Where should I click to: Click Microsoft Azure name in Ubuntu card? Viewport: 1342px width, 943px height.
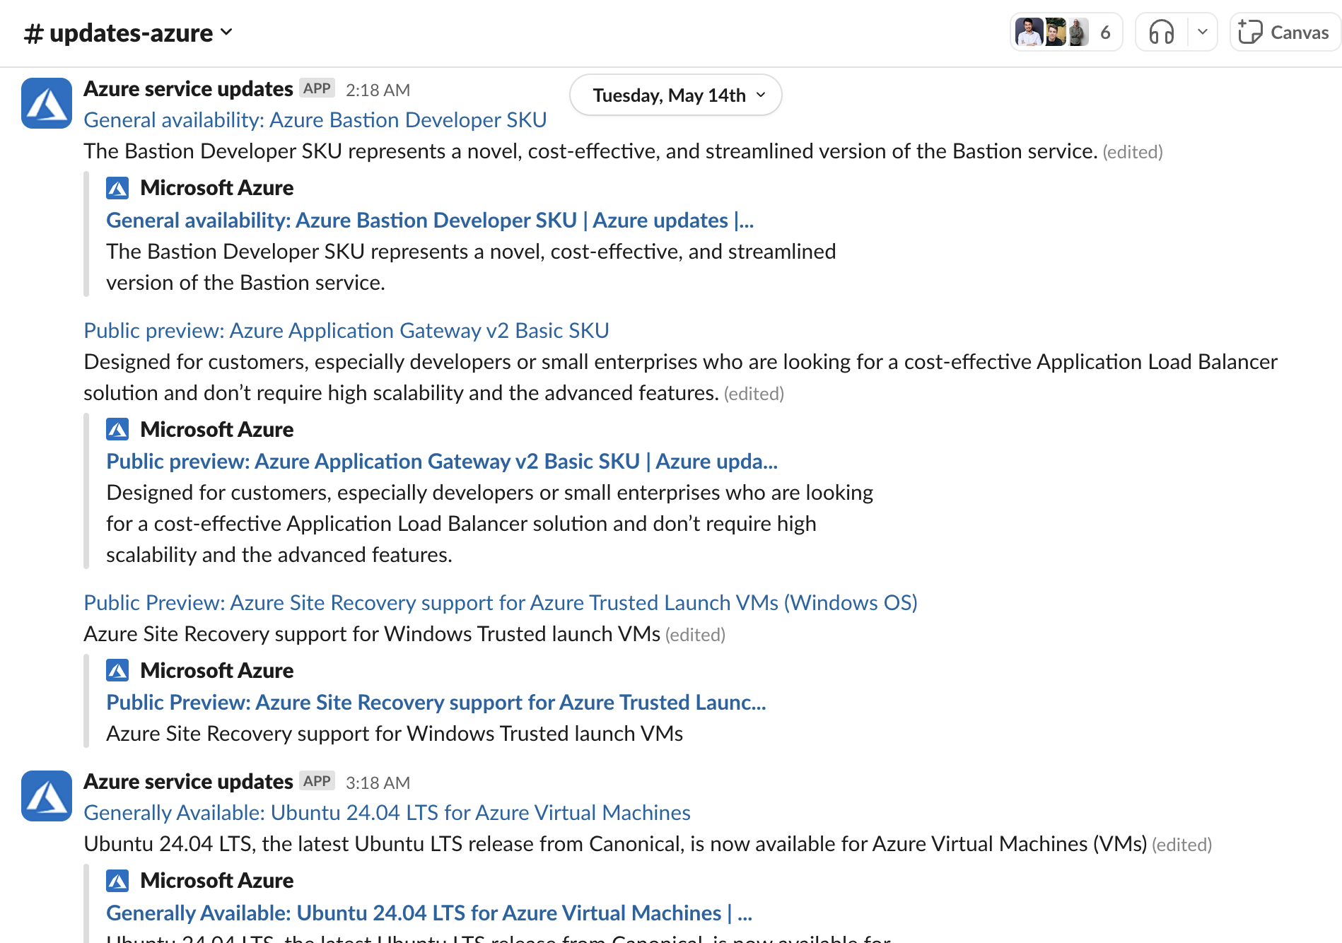[x=217, y=881]
